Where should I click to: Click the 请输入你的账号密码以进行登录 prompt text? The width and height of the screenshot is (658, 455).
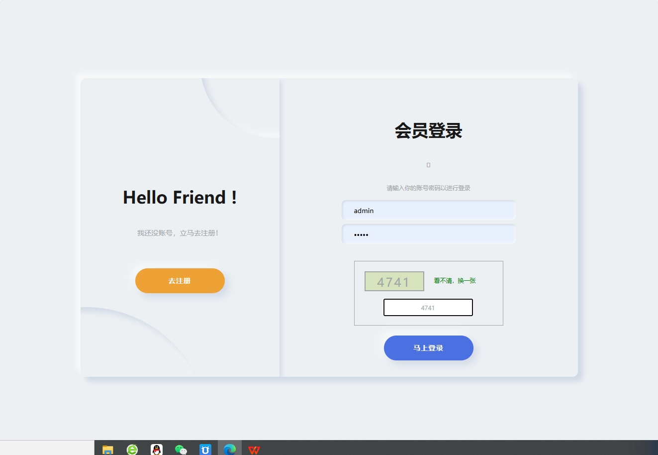point(428,188)
